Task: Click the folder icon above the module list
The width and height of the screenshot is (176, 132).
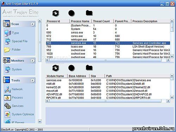Action: click(x=89, y=68)
